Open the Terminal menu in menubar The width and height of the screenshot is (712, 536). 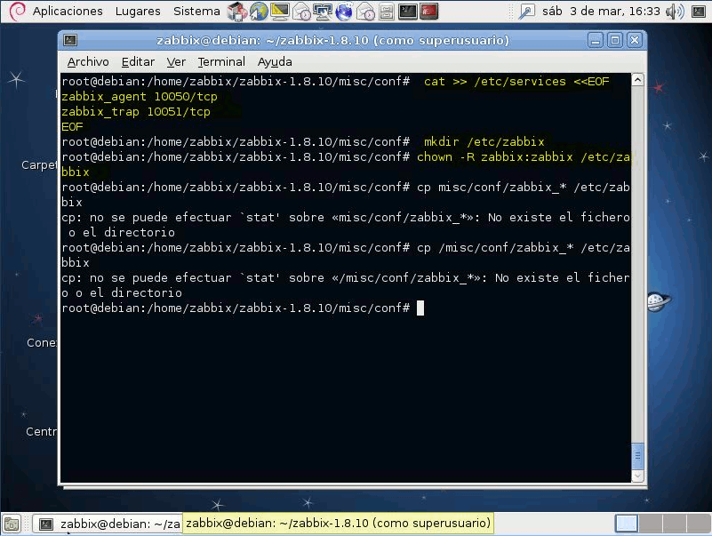click(221, 61)
